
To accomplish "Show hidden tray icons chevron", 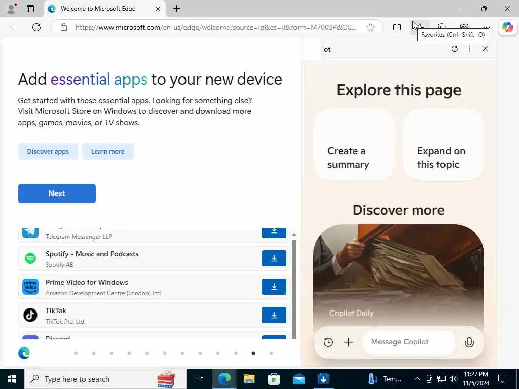I will pos(417,379).
